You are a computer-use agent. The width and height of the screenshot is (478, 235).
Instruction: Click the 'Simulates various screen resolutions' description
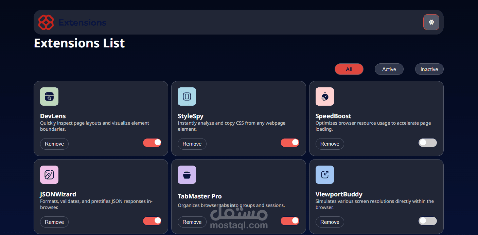pos(375,204)
